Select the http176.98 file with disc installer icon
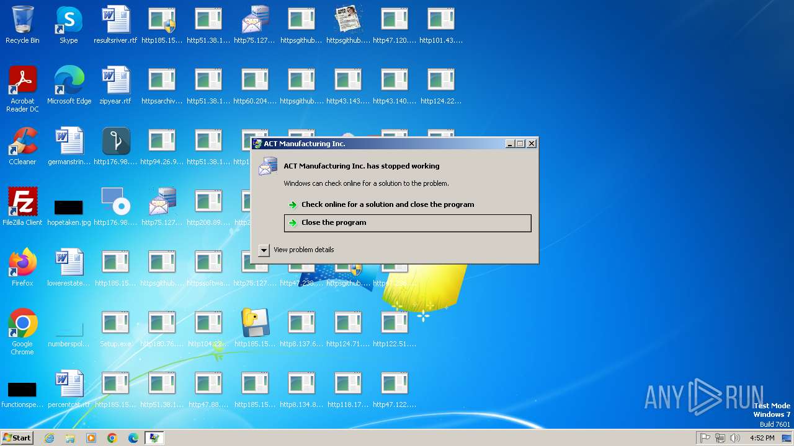Viewport: 794px width, 446px height. pyautogui.click(x=115, y=207)
